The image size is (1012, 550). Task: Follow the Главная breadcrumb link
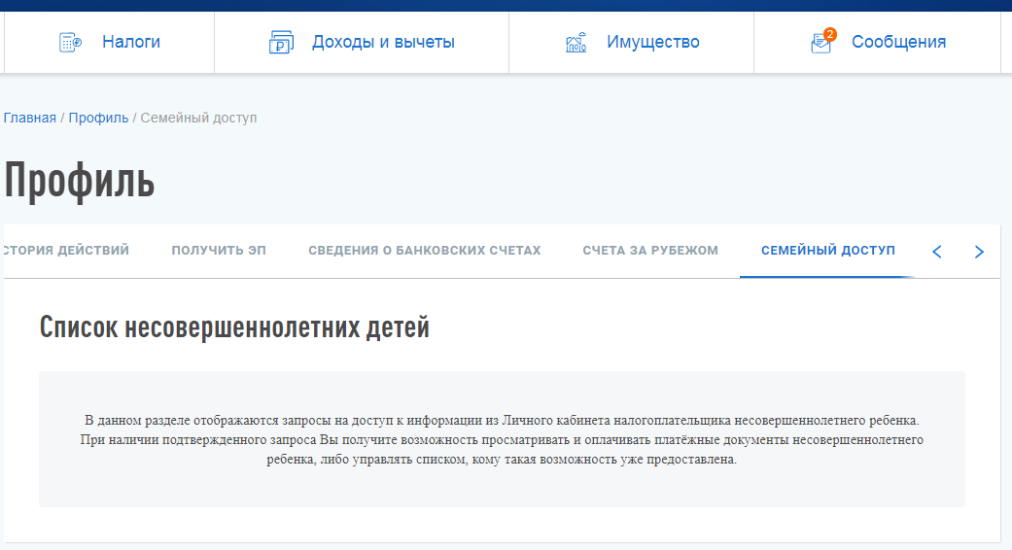point(30,118)
